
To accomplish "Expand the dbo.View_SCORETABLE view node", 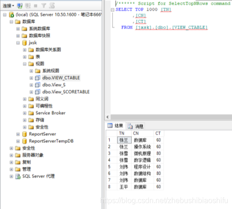I will 31,92.
